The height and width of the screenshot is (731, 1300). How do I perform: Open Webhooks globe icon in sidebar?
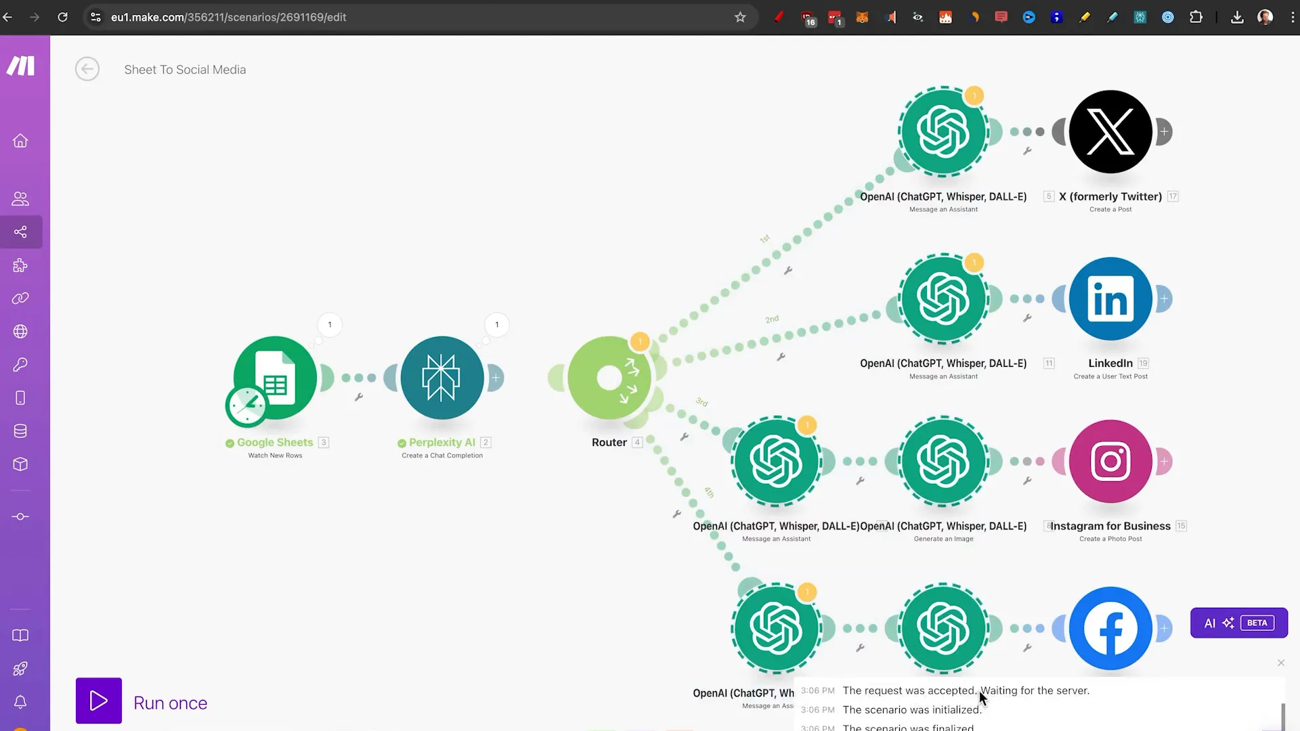pyautogui.click(x=20, y=332)
